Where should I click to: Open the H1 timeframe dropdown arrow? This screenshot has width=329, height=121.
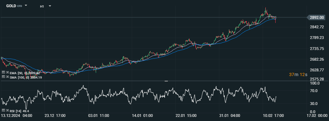pos(50,6)
